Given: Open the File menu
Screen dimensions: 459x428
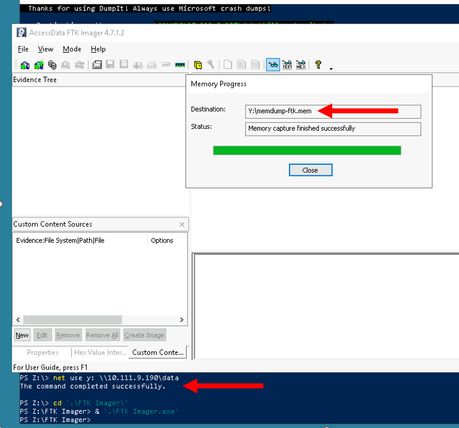Looking at the screenshot, I should (x=23, y=49).
